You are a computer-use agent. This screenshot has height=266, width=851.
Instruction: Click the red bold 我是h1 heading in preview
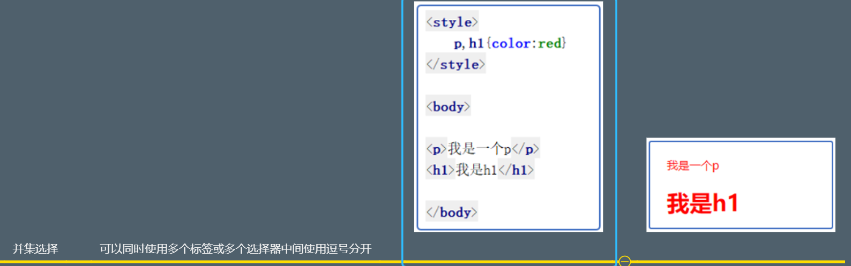(x=703, y=203)
